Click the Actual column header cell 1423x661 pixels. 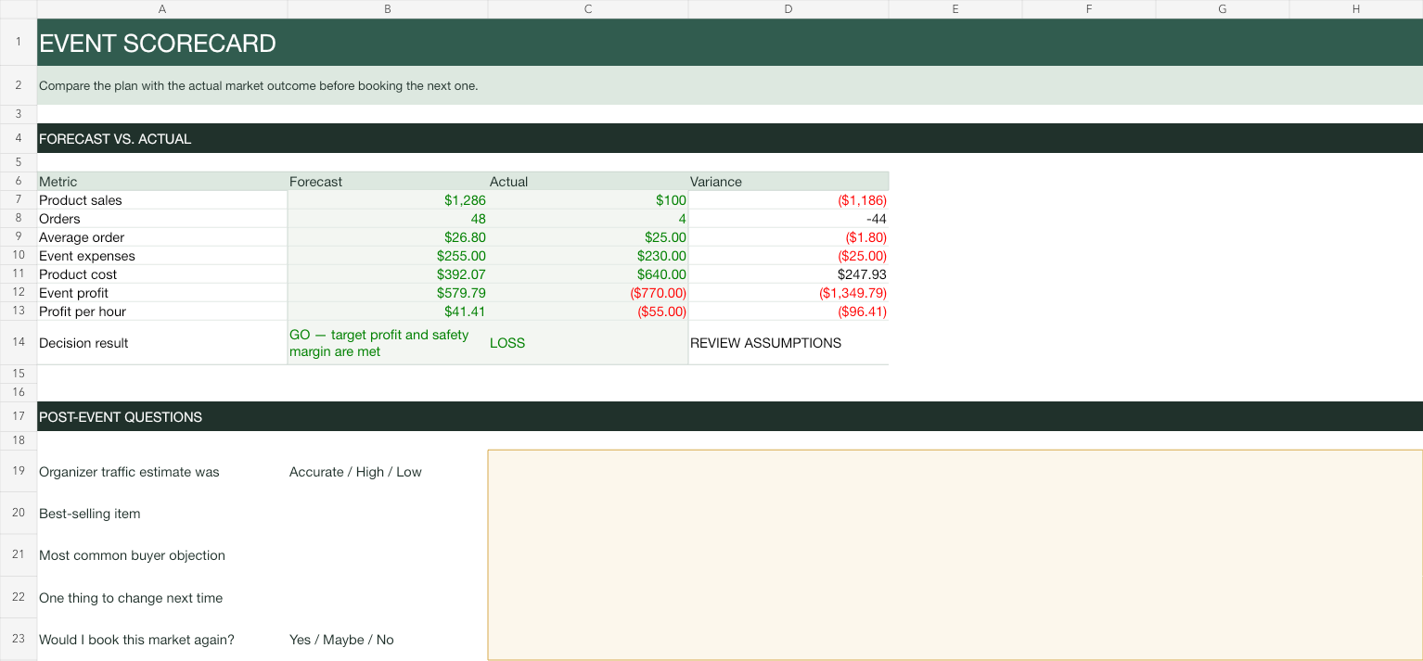[x=588, y=182]
